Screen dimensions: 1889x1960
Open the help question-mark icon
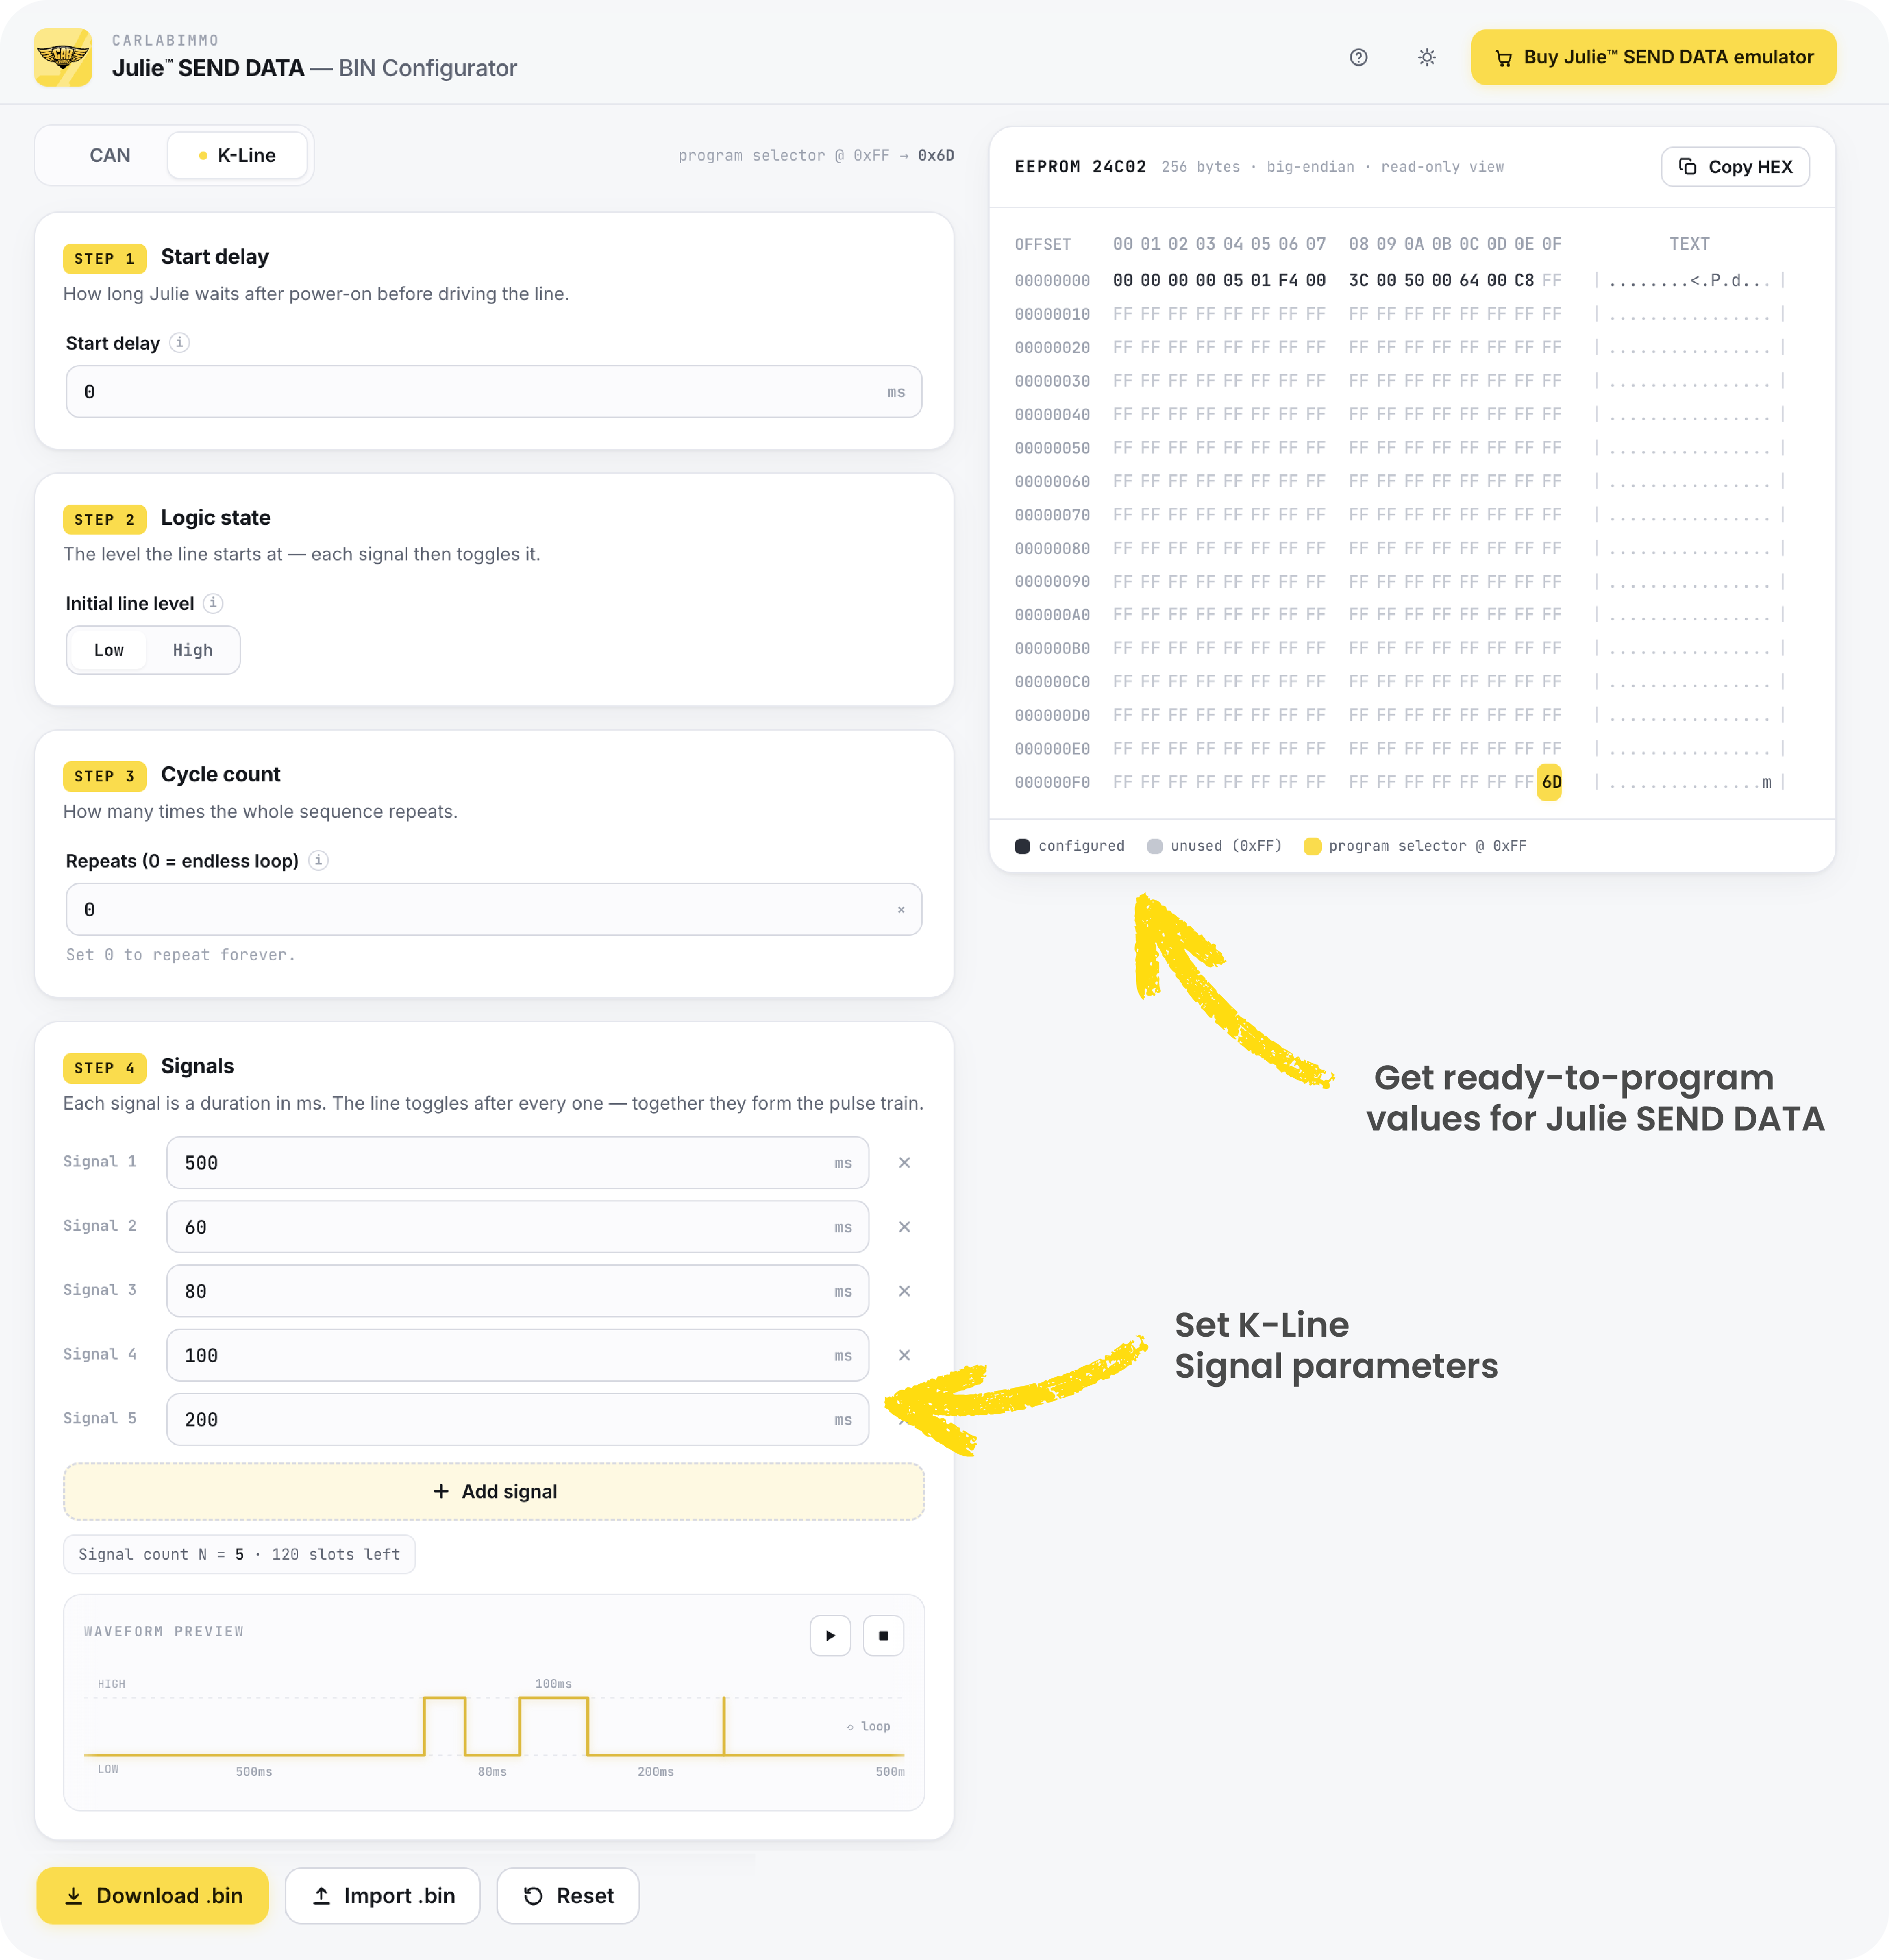pos(1358,57)
